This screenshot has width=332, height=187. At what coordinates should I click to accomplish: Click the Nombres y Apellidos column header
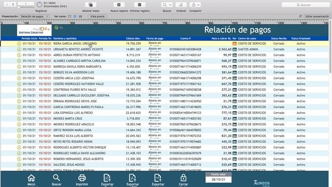click(65, 38)
